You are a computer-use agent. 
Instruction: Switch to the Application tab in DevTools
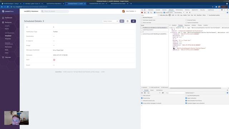[195, 10]
